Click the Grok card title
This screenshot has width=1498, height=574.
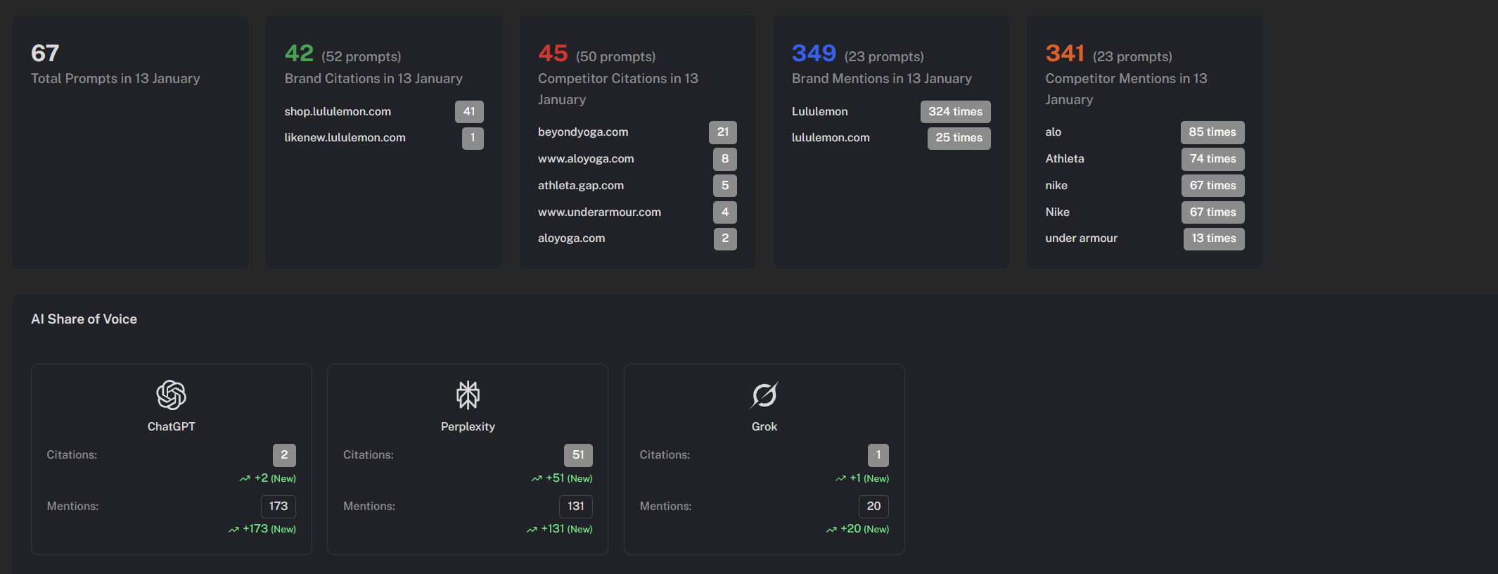point(764,427)
